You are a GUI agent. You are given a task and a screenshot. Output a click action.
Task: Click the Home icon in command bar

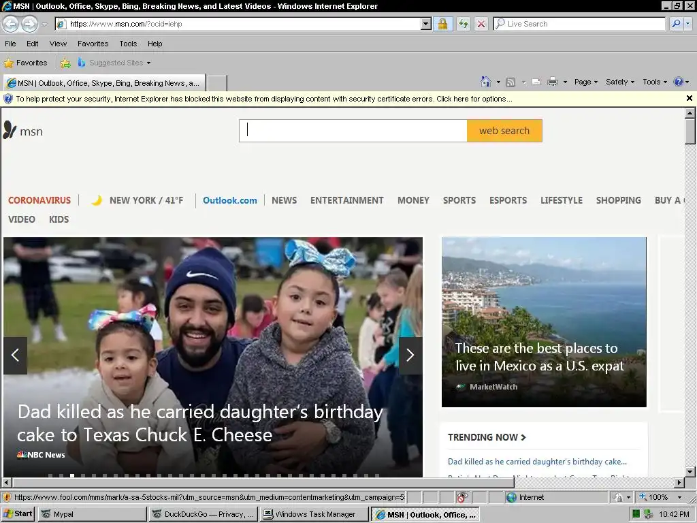pos(485,82)
